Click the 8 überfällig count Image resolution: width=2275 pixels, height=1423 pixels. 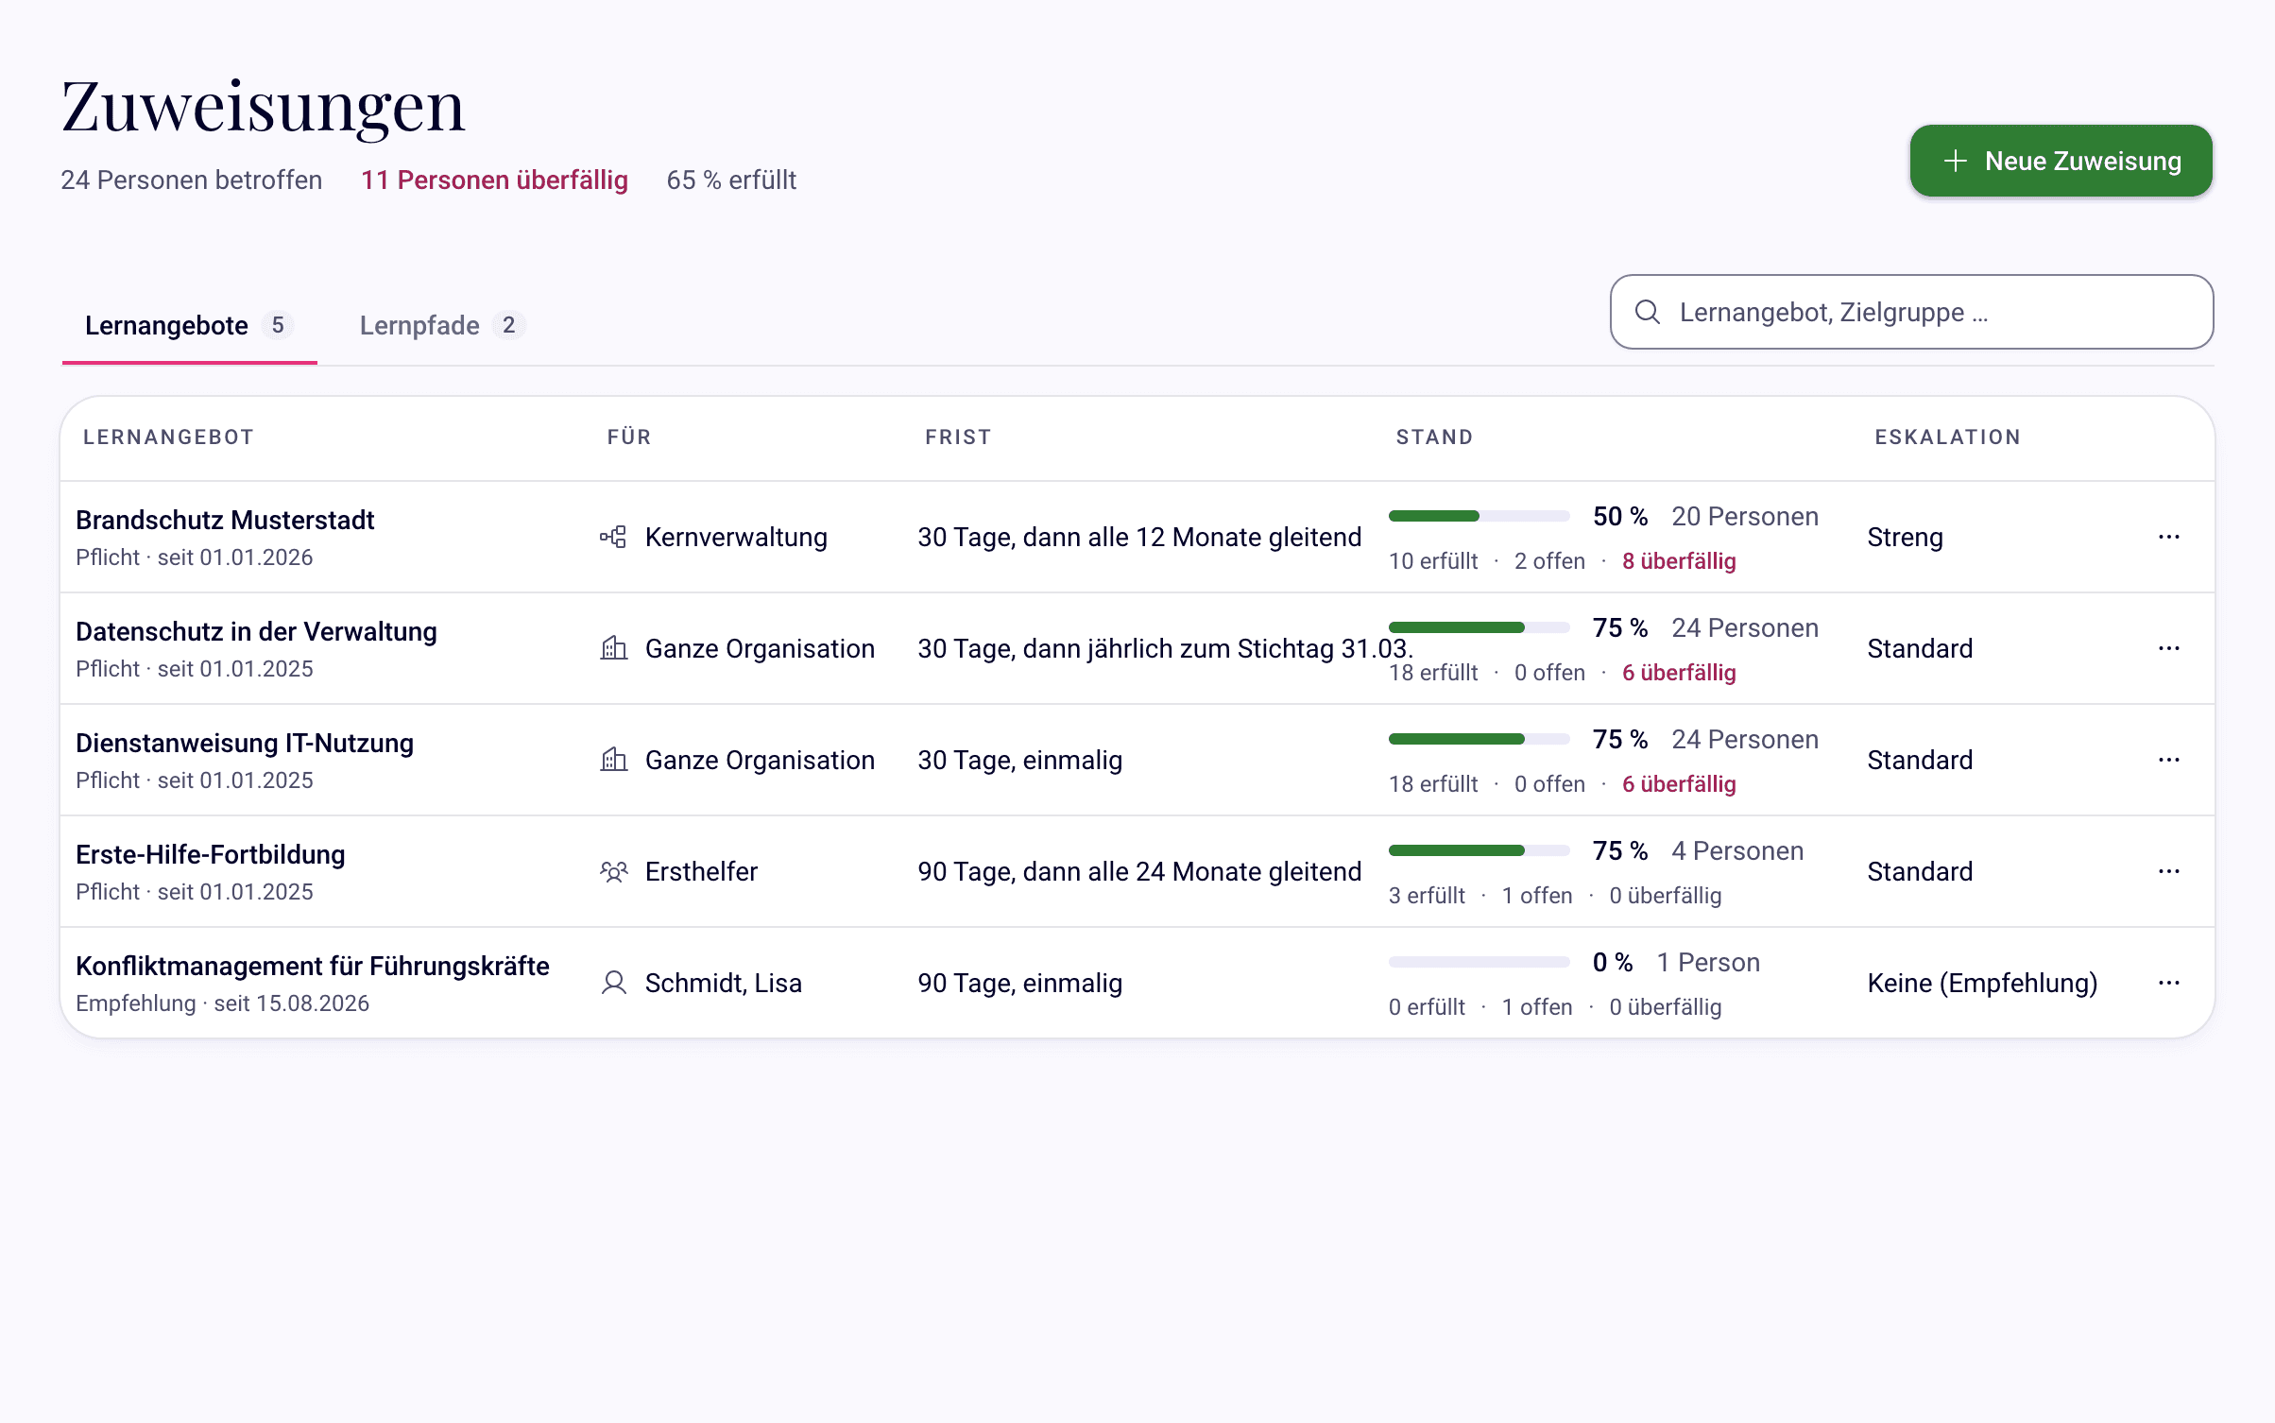1679,561
